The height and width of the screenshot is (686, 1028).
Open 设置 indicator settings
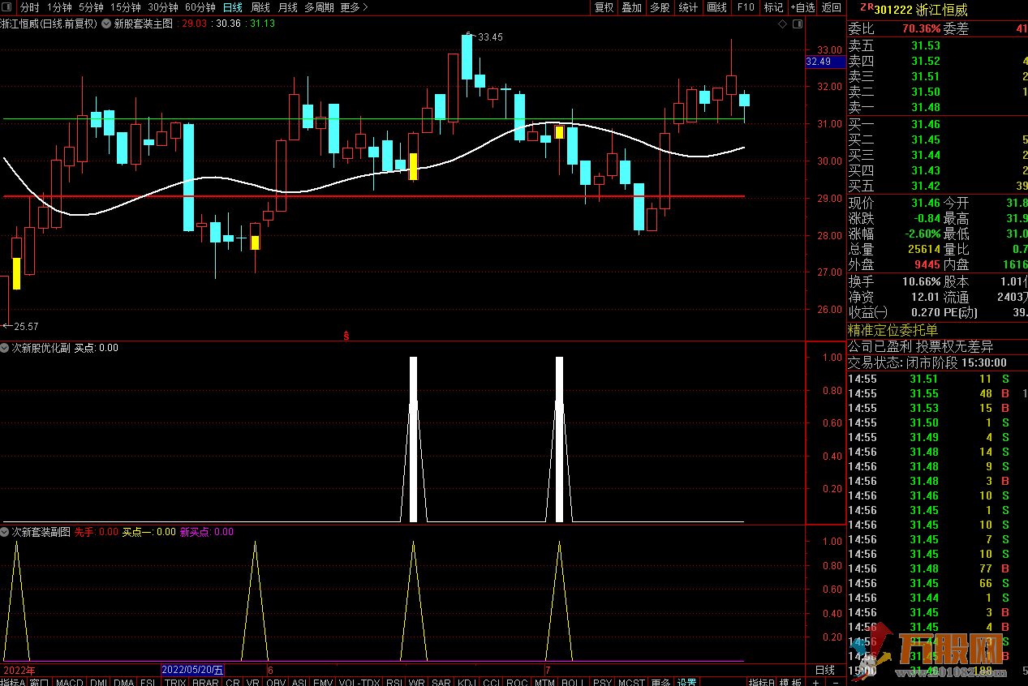click(x=687, y=682)
